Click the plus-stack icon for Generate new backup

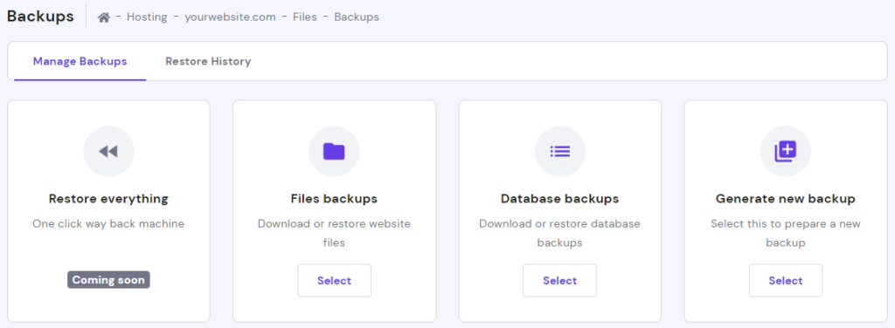[786, 151]
